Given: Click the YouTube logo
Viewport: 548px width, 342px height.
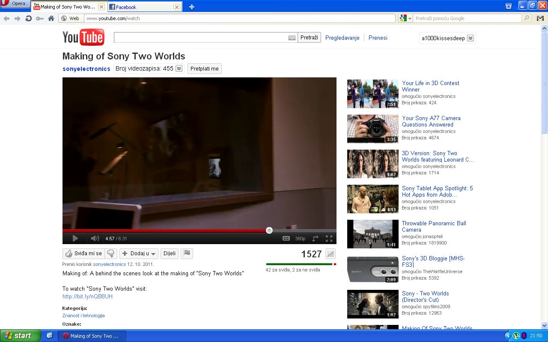Looking at the screenshot, I should point(83,38).
